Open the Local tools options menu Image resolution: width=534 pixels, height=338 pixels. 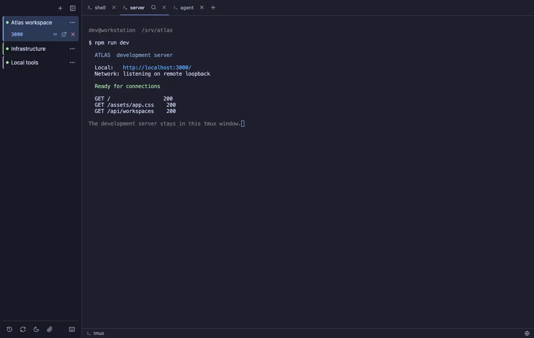pos(72,63)
